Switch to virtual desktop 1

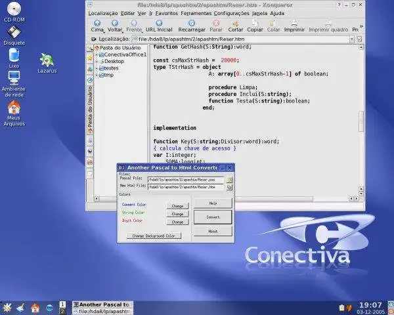(x=62, y=304)
